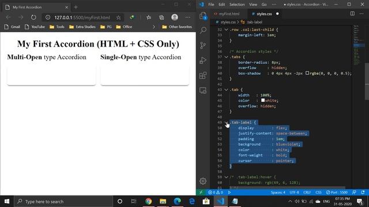Image resolution: width=369 pixels, height=207 pixels.
Task: Collapse the .tabs rule on line 37
Action: pyautogui.click(x=226, y=57)
